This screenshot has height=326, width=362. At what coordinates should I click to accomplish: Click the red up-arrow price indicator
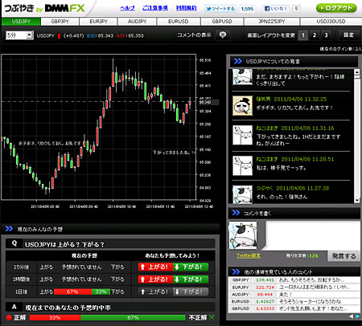tap(59, 35)
